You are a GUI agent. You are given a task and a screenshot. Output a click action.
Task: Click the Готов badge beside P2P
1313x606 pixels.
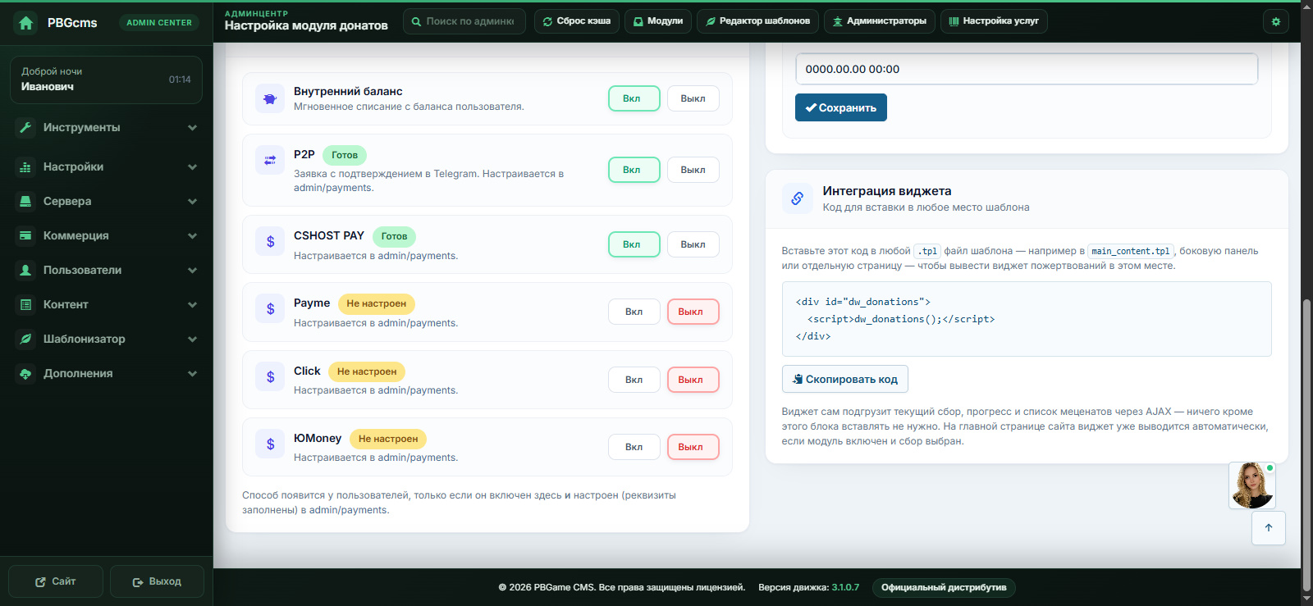(345, 155)
